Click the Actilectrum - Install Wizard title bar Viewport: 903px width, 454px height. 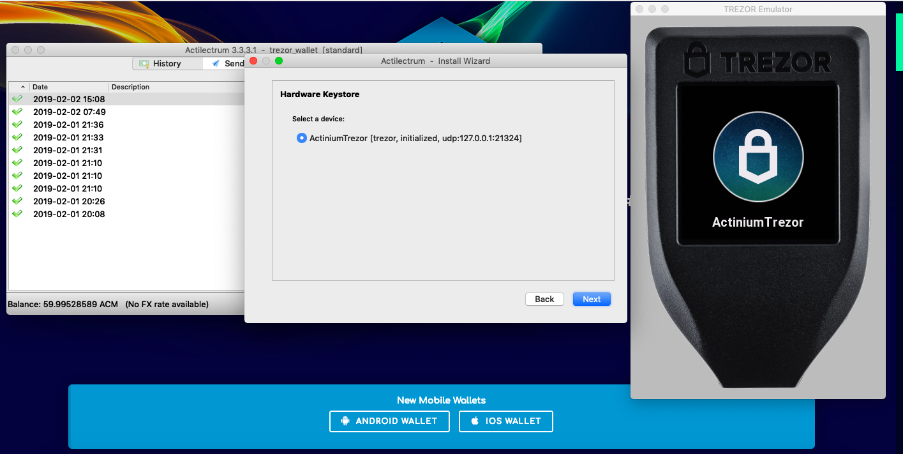click(x=435, y=61)
